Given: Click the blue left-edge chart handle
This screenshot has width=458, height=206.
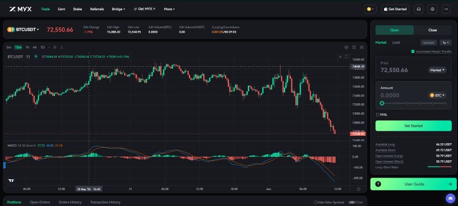Looking at the screenshot, I should [x=5, y=165].
